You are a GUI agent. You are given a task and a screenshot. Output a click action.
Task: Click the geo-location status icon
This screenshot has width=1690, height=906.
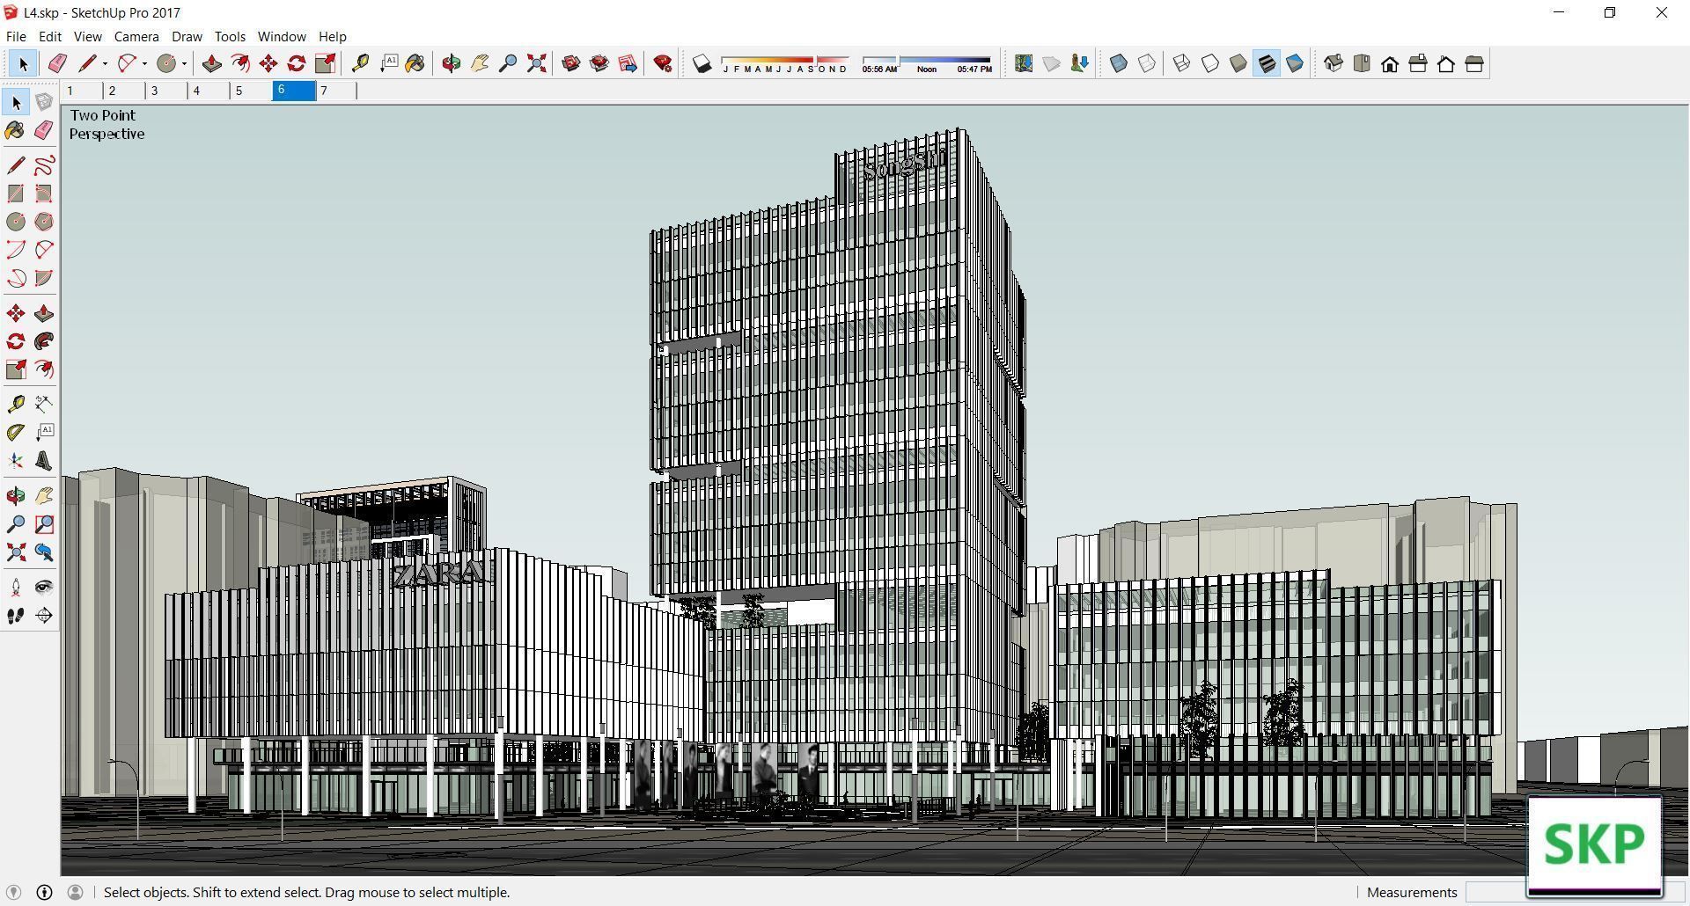13,892
